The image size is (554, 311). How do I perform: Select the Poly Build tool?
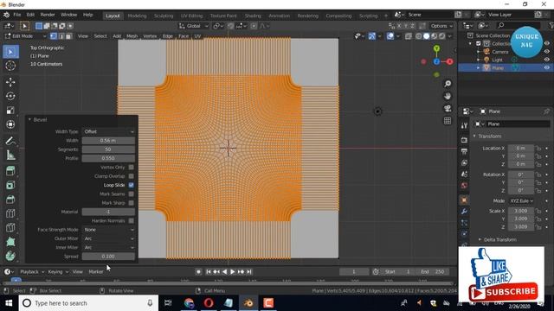coord(10,242)
